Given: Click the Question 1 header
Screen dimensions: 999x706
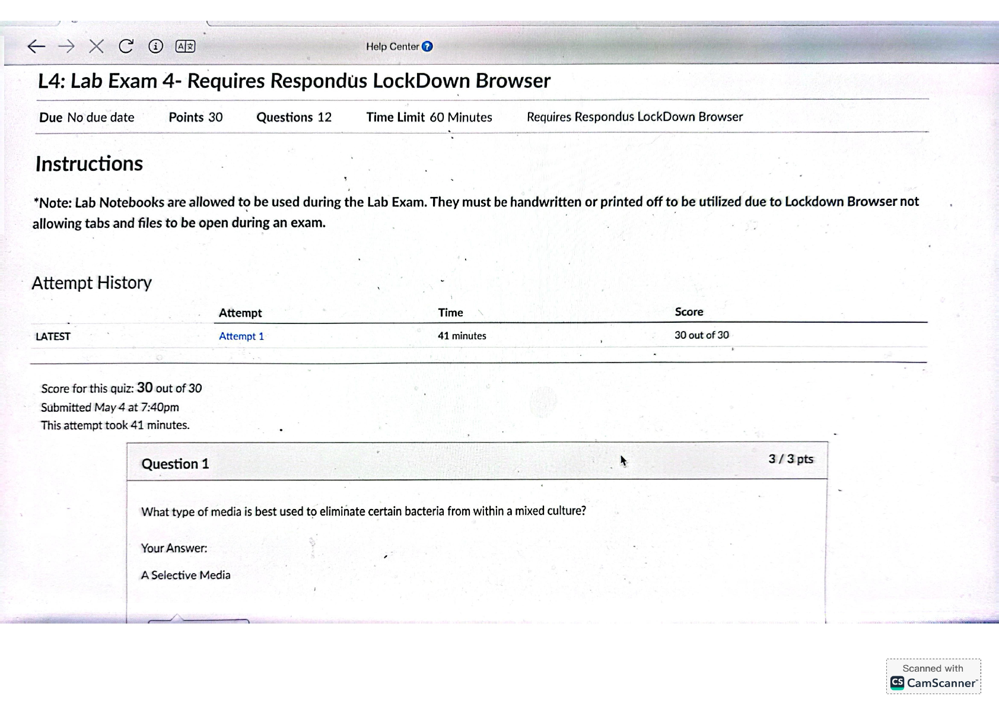Looking at the screenshot, I should point(175,464).
